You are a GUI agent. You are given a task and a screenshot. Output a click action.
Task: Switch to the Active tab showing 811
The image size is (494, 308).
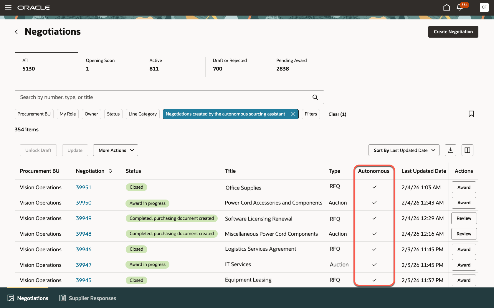156,64
